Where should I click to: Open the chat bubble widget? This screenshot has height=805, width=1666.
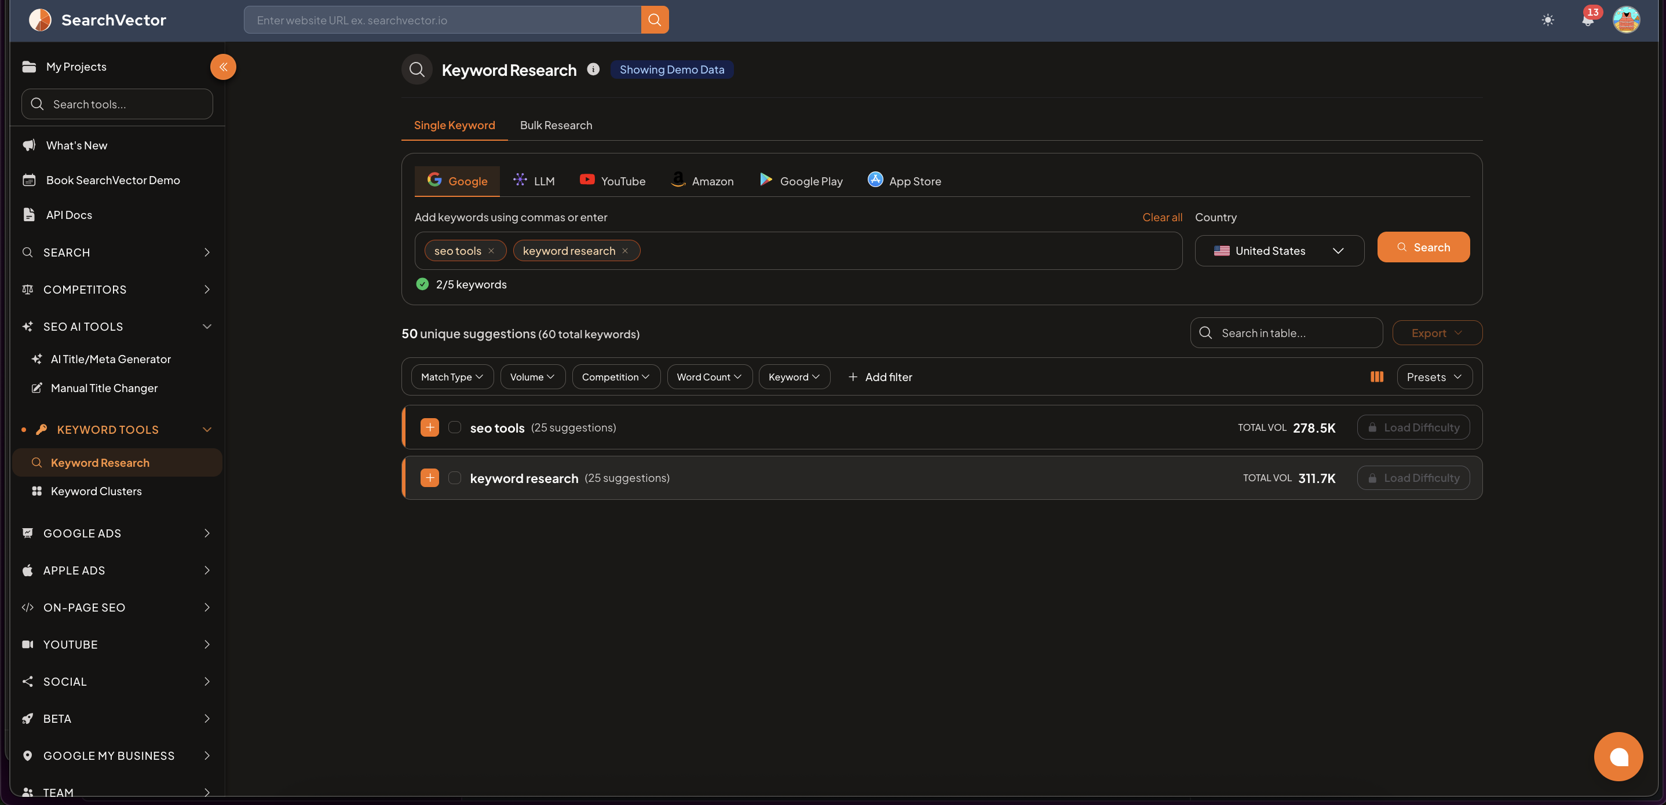[1618, 756]
